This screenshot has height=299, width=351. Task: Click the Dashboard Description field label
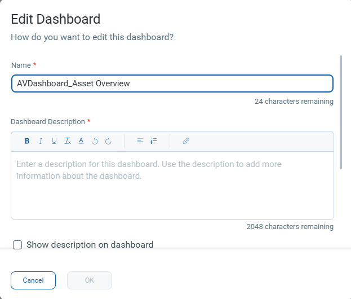coord(48,122)
